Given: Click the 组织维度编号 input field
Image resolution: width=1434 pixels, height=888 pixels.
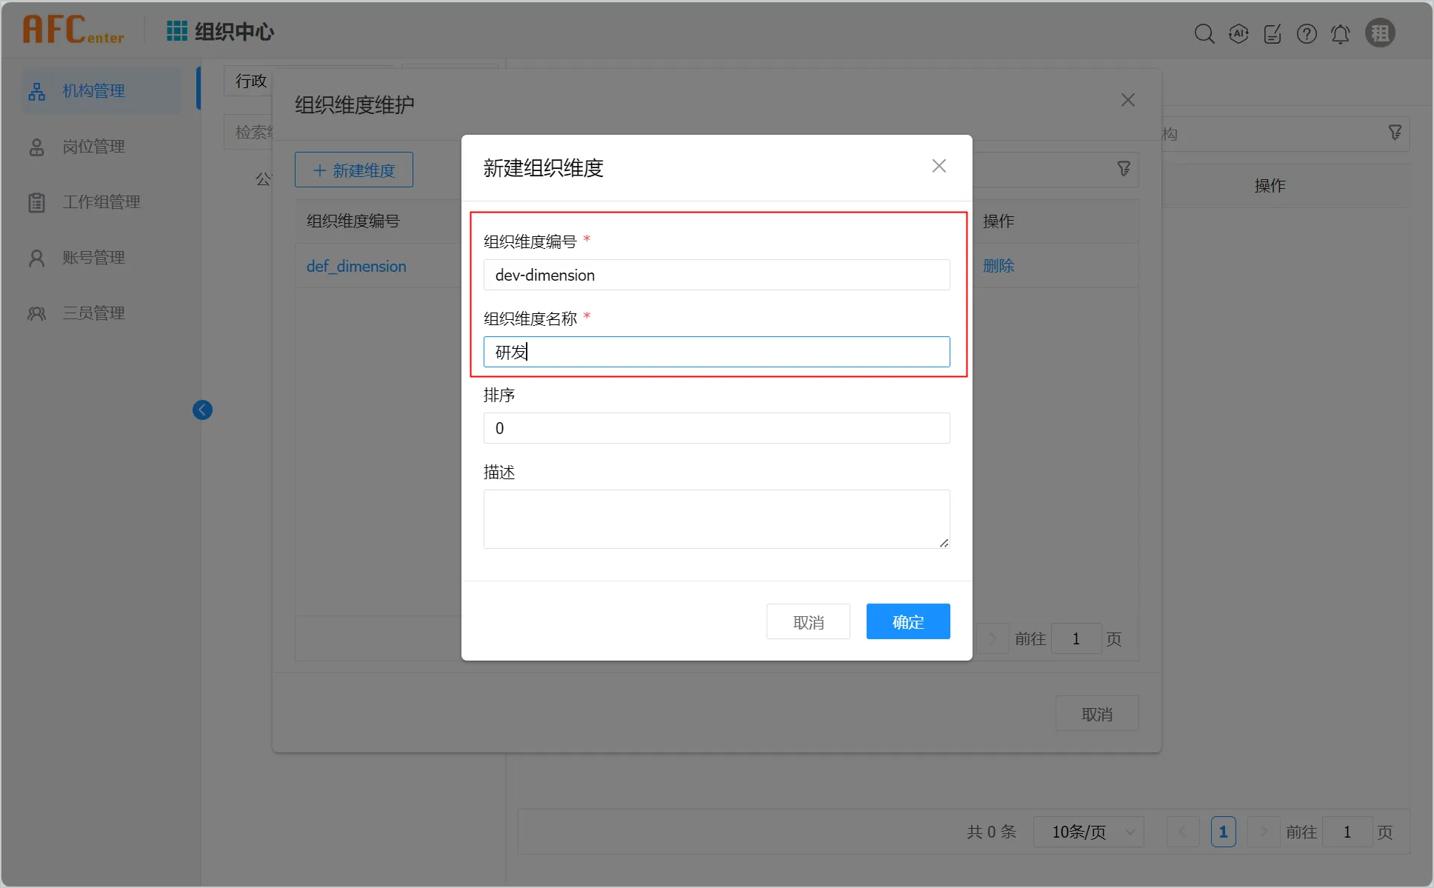Looking at the screenshot, I should [x=716, y=275].
